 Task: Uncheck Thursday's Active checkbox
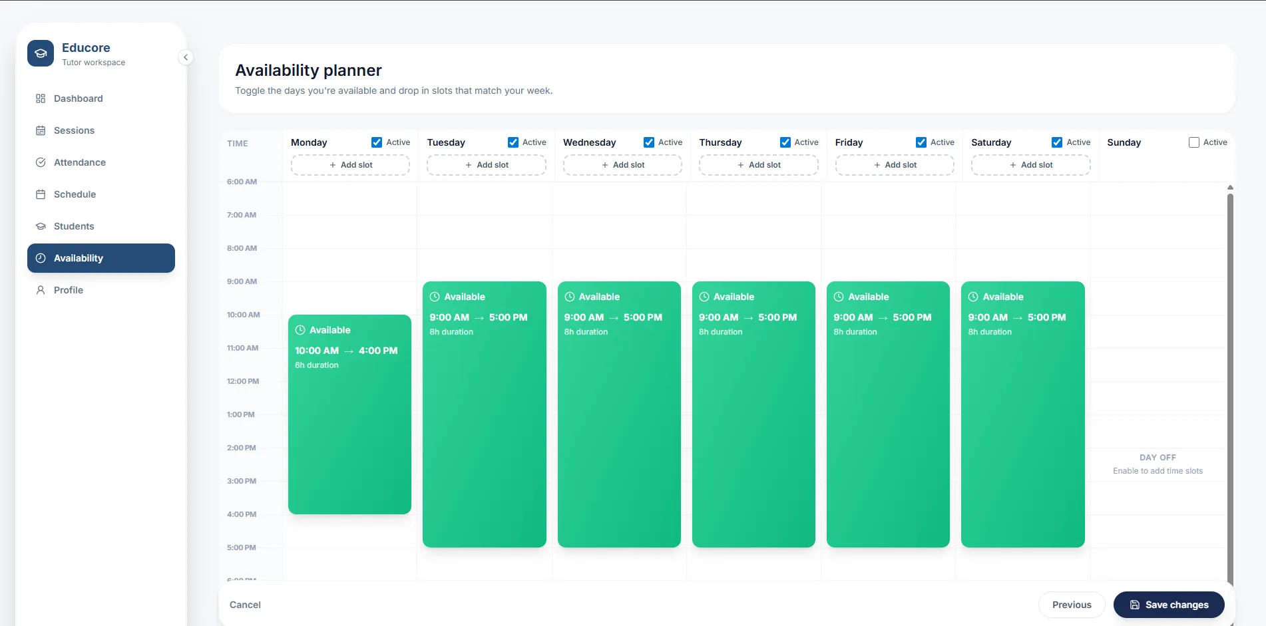785,142
